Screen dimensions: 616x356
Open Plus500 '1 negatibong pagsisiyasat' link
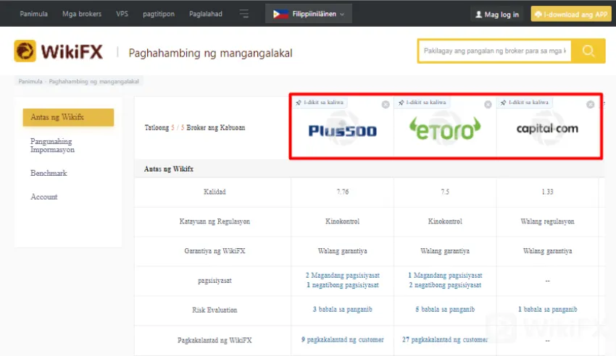343,285
